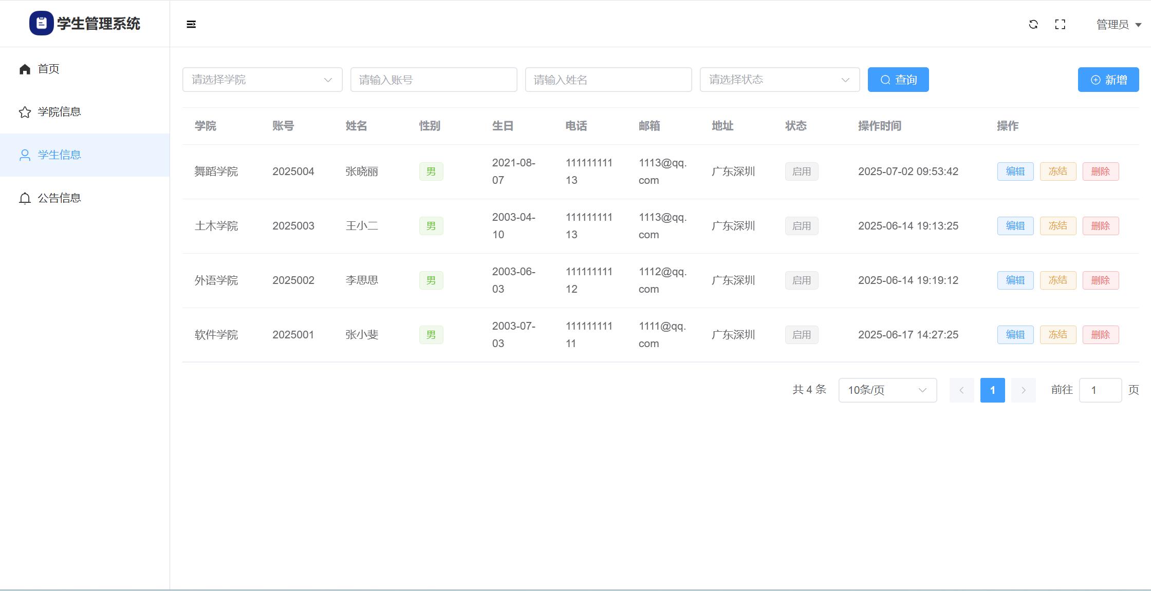Expand the 请选择状态 status dropdown

coord(779,80)
